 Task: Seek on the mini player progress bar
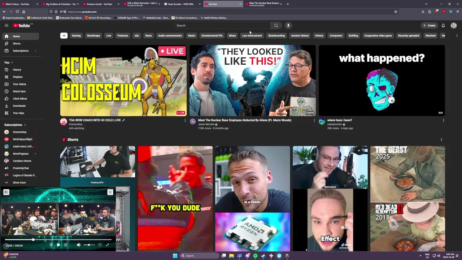tap(58, 239)
